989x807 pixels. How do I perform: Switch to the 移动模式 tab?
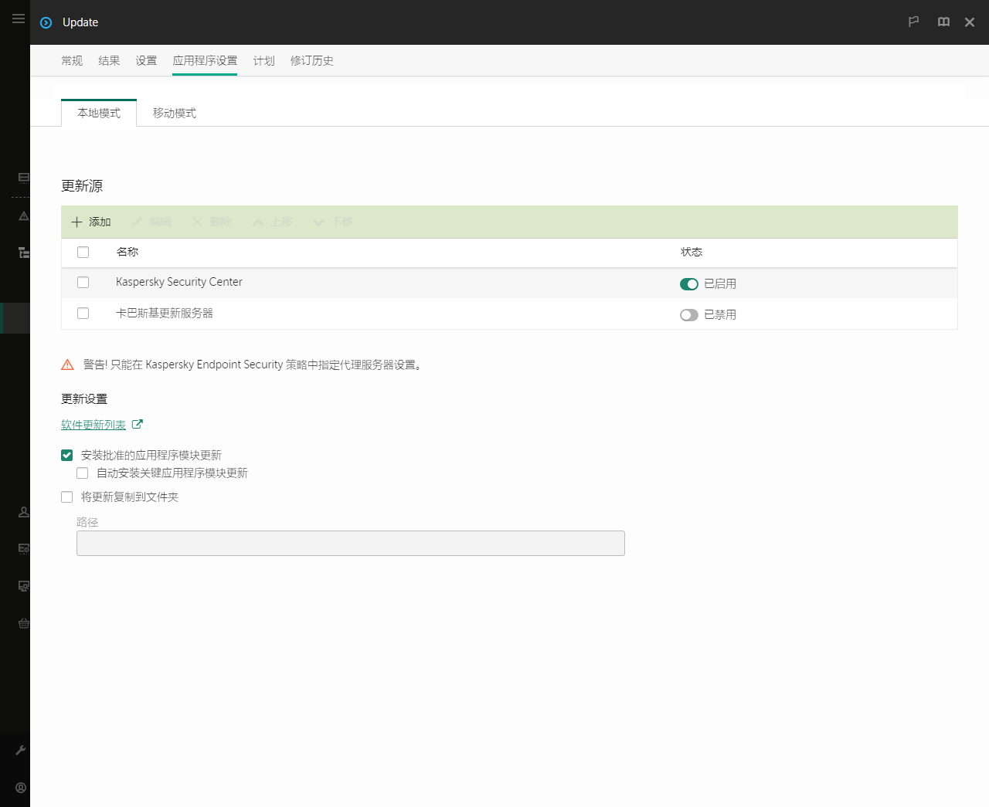175,113
